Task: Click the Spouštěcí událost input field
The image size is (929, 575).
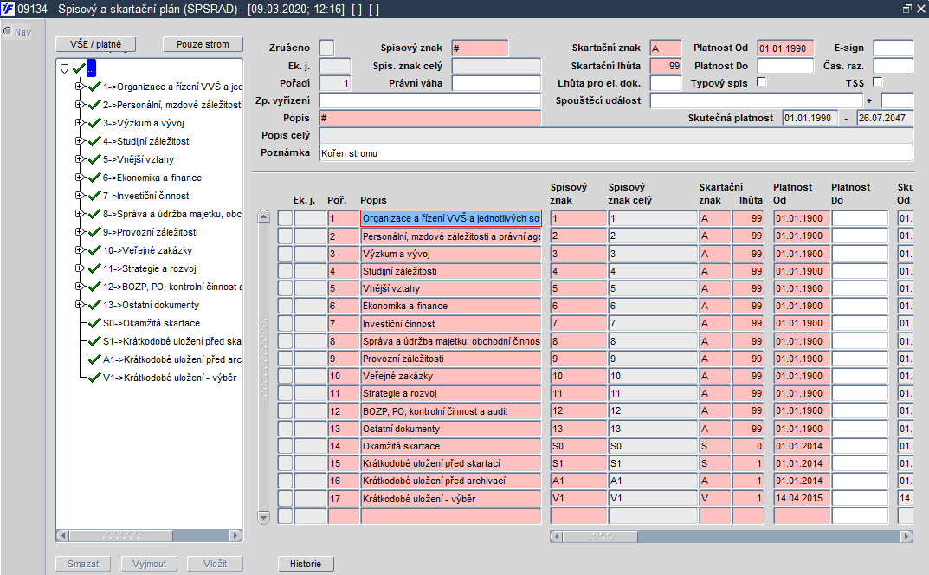Action: tap(757, 100)
